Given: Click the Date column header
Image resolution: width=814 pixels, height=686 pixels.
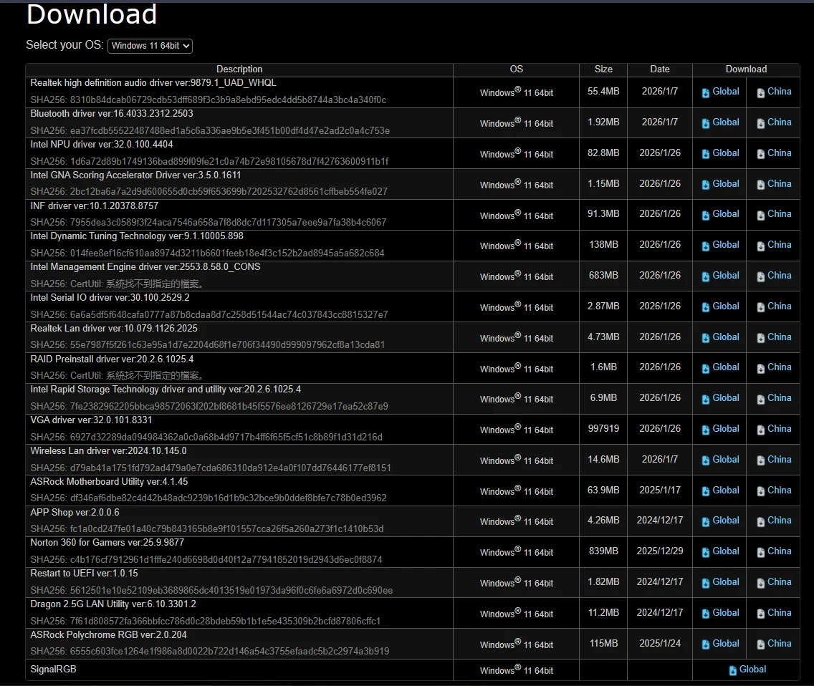Looking at the screenshot, I should tap(660, 69).
